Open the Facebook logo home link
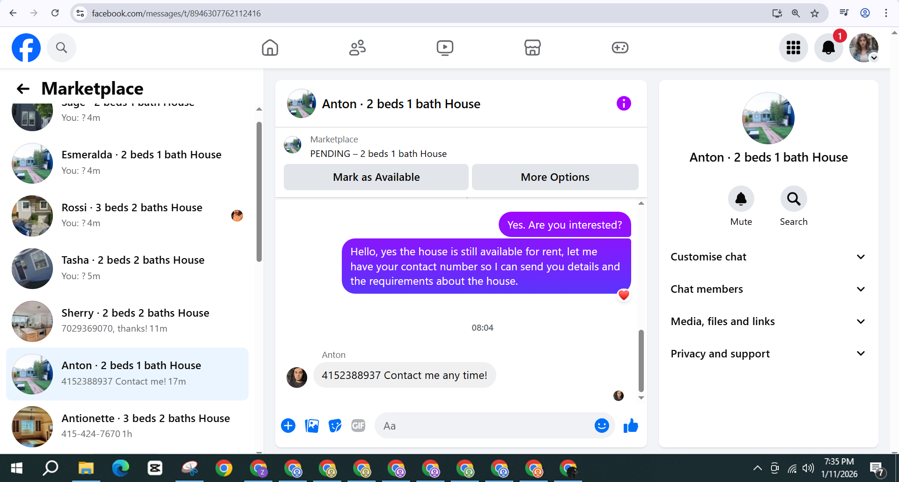The height and width of the screenshot is (482, 899). (x=26, y=48)
